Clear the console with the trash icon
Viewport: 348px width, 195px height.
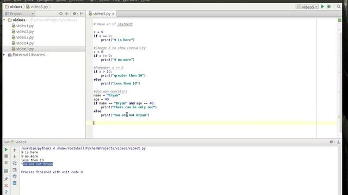[15, 183]
